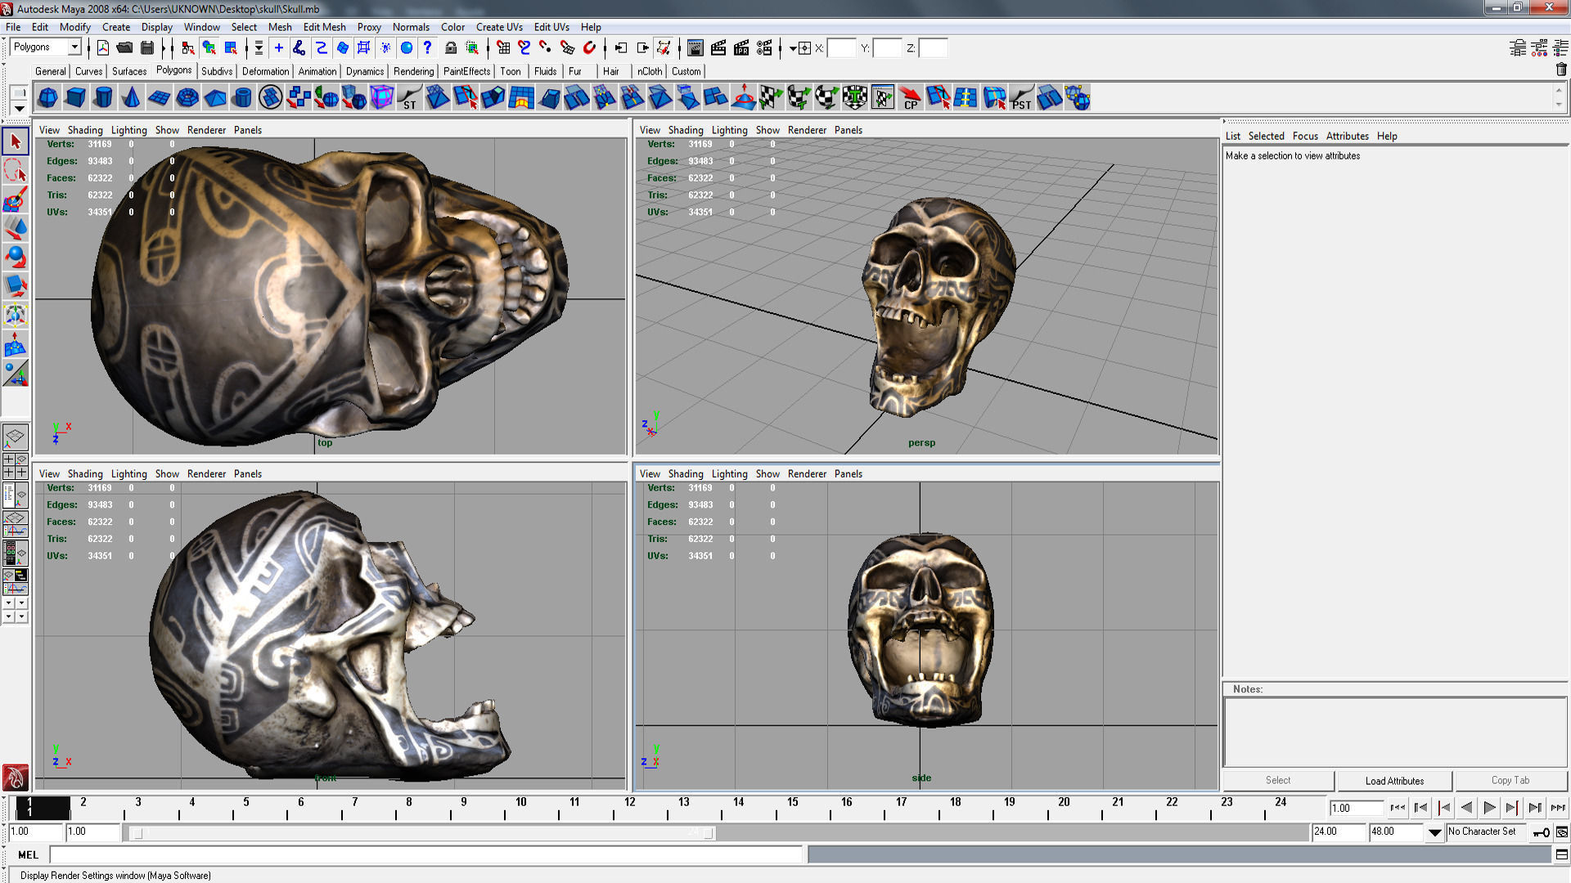Create polygon pipe from shelf
The width and height of the screenshot is (1571, 883).
(x=242, y=98)
